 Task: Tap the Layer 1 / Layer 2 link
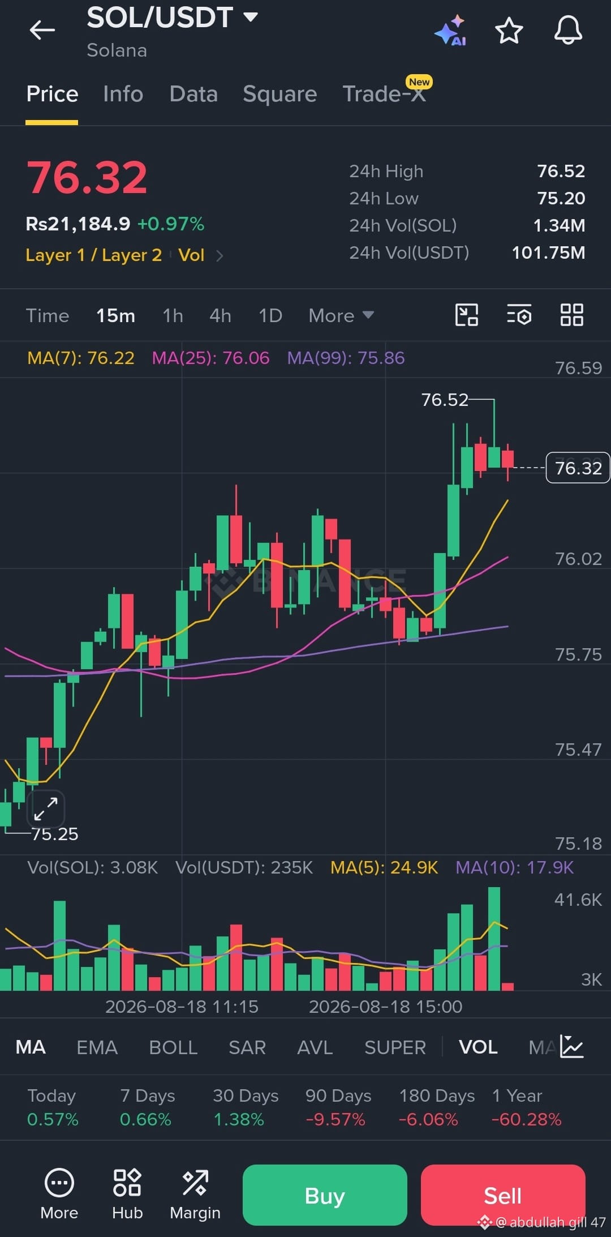pyautogui.click(x=93, y=255)
